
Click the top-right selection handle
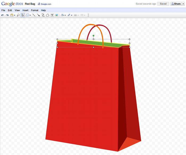click(130, 39)
